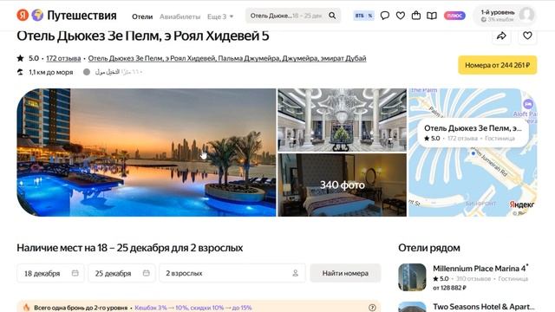Switch to Отели tab
555x312 pixels.
pyautogui.click(x=142, y=16)
